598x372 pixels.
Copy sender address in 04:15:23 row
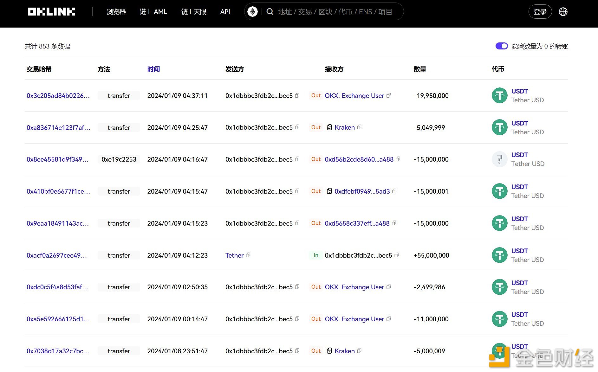pyautogui.click(x=297, y=223)
